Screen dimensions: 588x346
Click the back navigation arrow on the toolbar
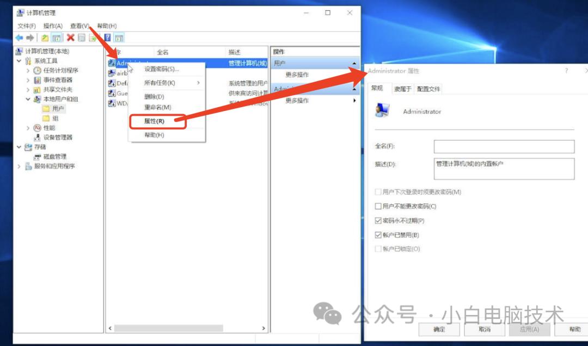tap(17, 38)
